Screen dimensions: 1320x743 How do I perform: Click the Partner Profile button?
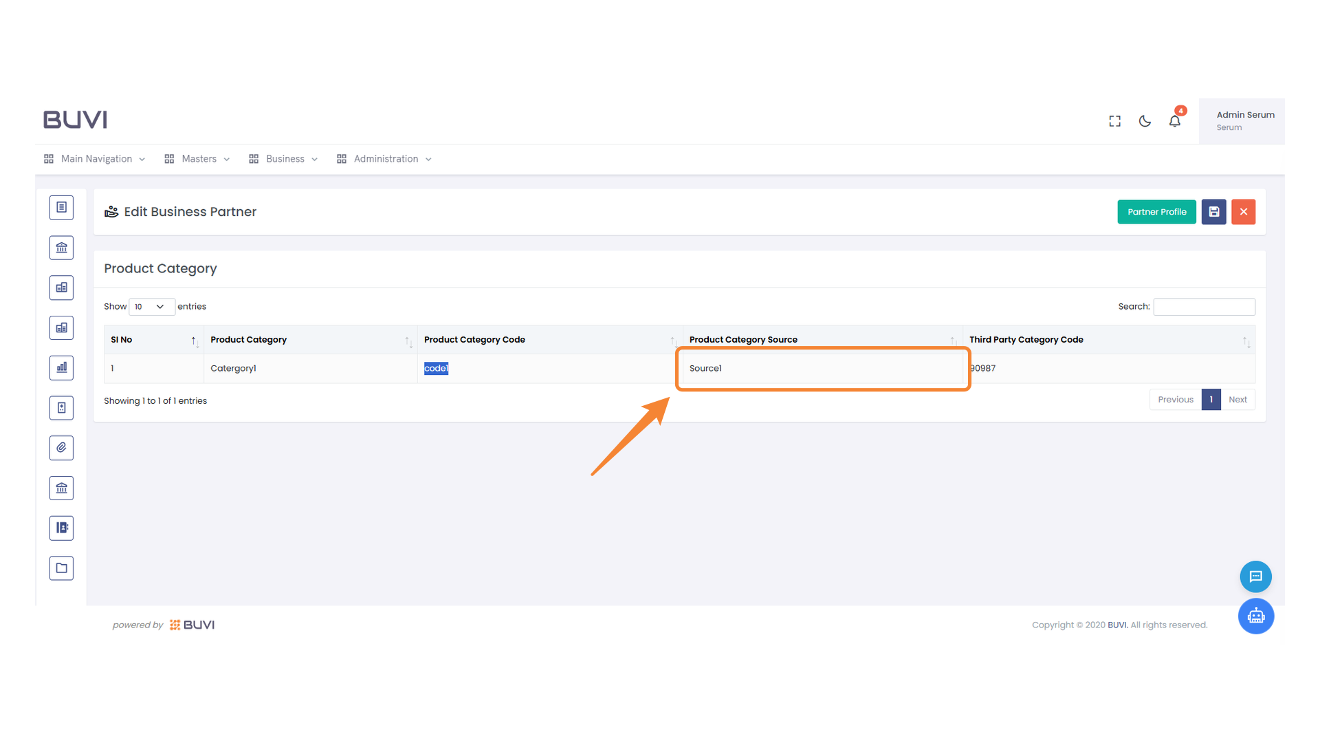coord(1156,212)
